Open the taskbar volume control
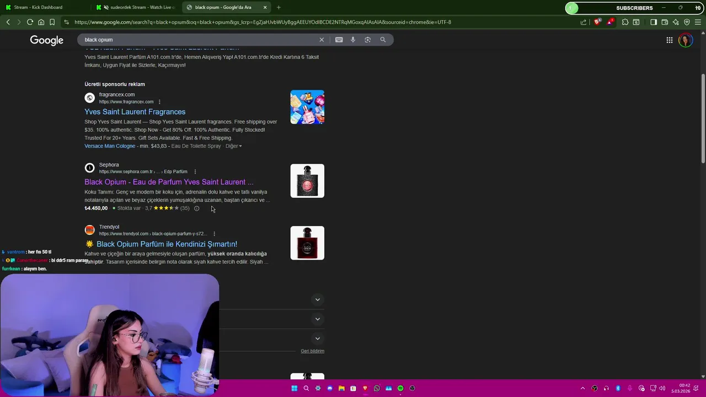 tap(662, 388)
